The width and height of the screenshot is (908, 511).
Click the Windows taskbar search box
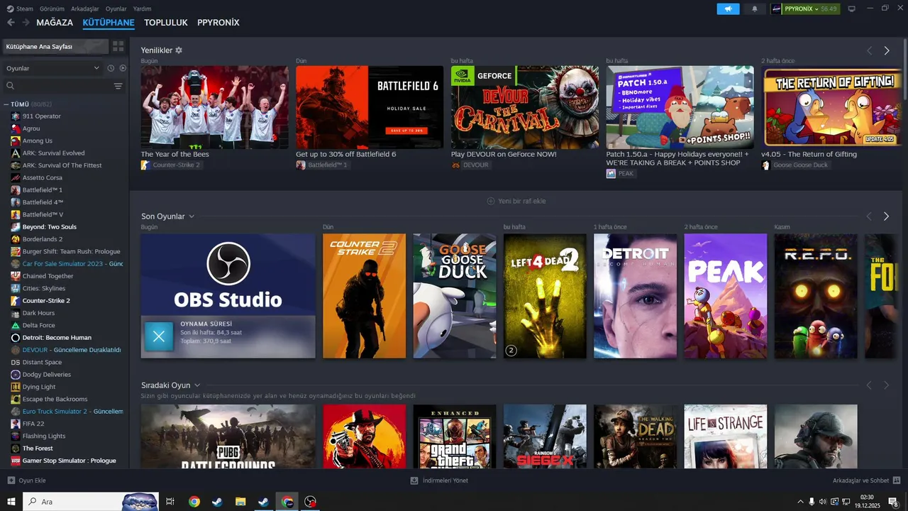coord(92,502)
